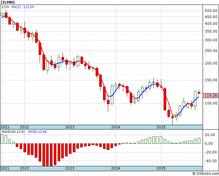
Task: Click the 500.00 price axis label
Action: [211, 11]
